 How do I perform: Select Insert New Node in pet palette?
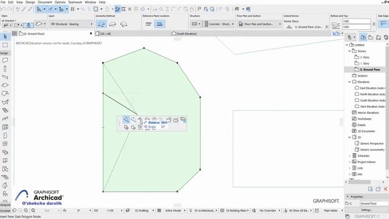pyautogui.click(x=126, y=120)
